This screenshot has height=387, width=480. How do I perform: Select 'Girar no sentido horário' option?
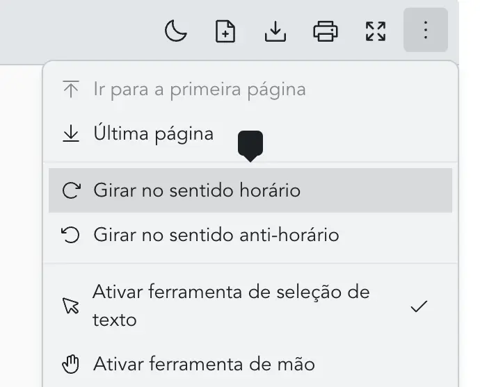coord(197,190)
